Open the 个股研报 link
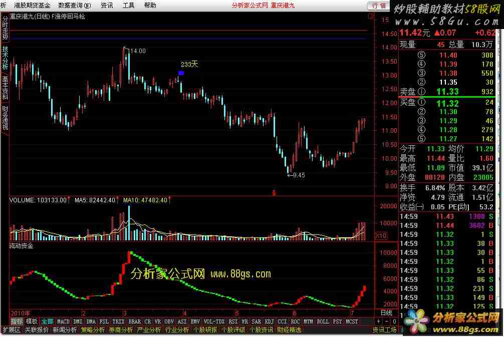 (x=205, y=329)
